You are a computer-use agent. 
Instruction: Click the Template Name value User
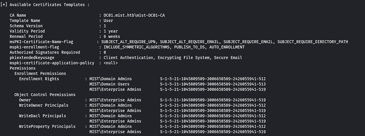108,21
